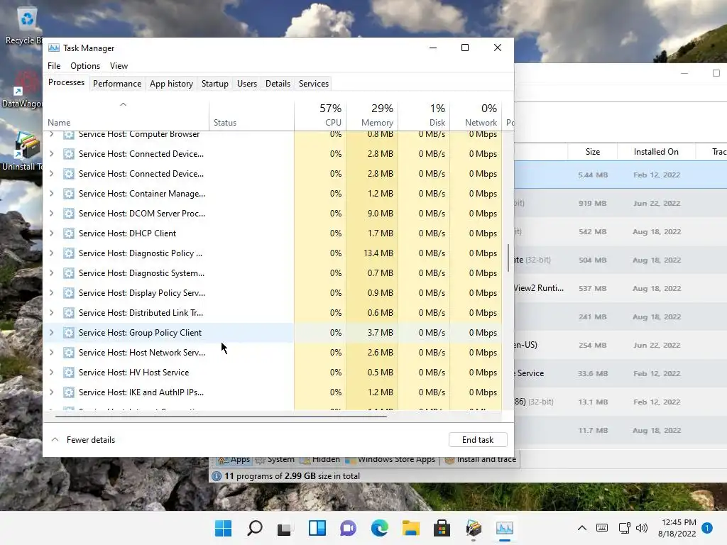The height and width of the screenshot is (545, 727).
Task: Select DataWagon desktop shortcut
Action: pos(22,89)
